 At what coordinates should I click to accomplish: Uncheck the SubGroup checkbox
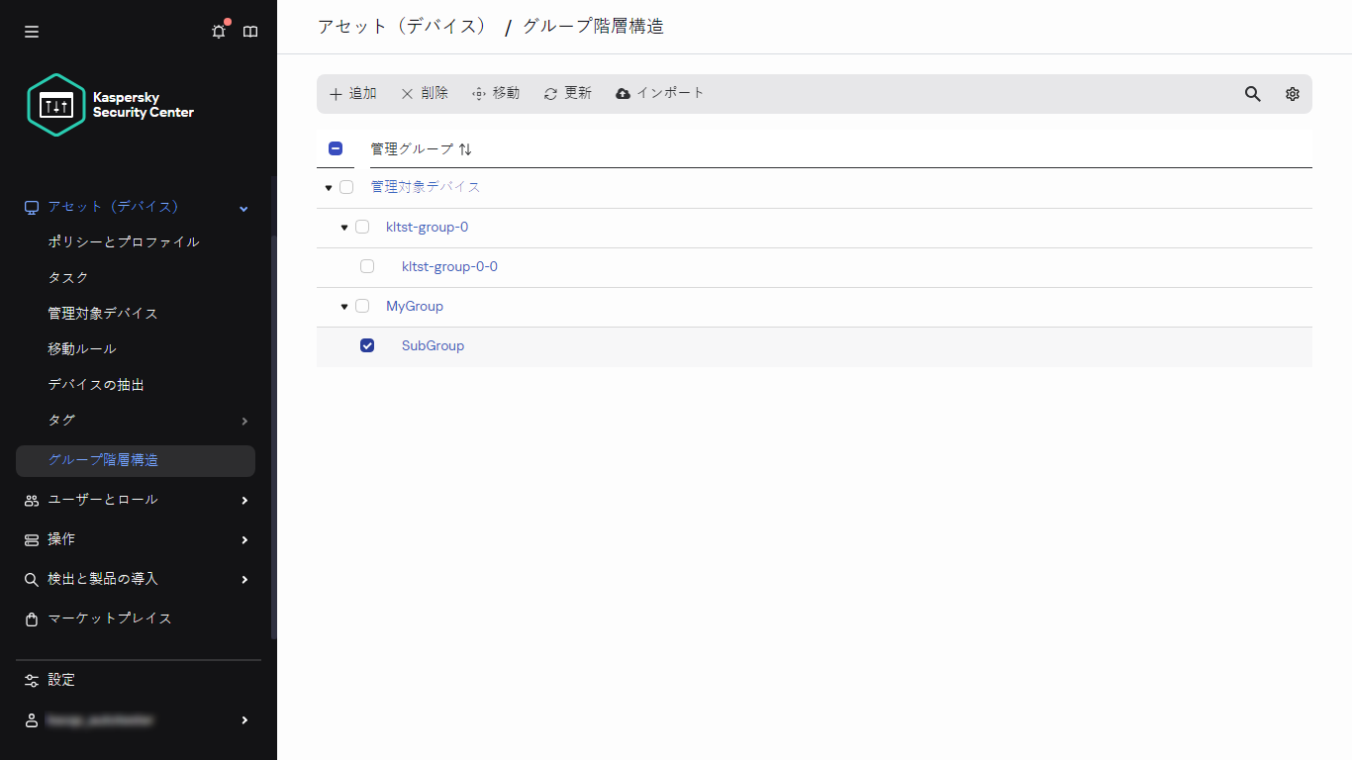click(x=367, y=344)
